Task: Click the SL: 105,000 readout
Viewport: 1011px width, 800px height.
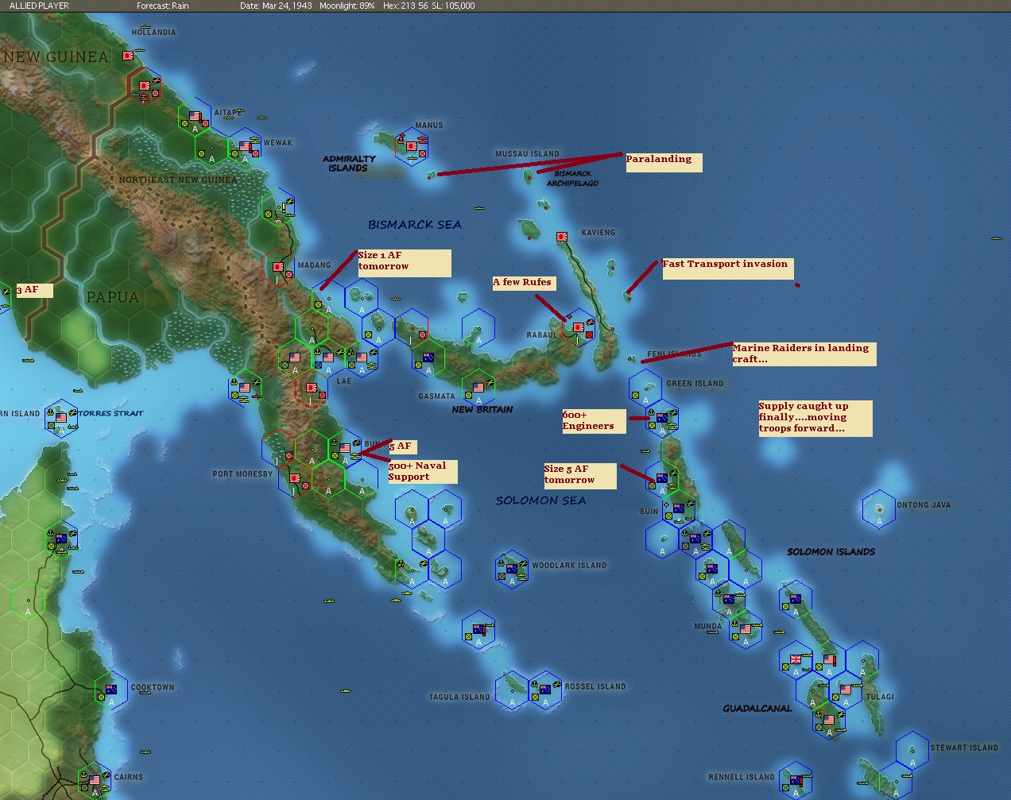Action: [454, 6]
